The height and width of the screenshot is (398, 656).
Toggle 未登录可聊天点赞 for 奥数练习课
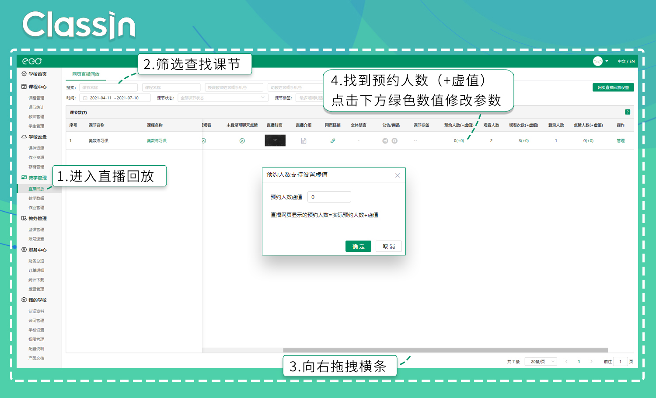(x=242, y=141)
